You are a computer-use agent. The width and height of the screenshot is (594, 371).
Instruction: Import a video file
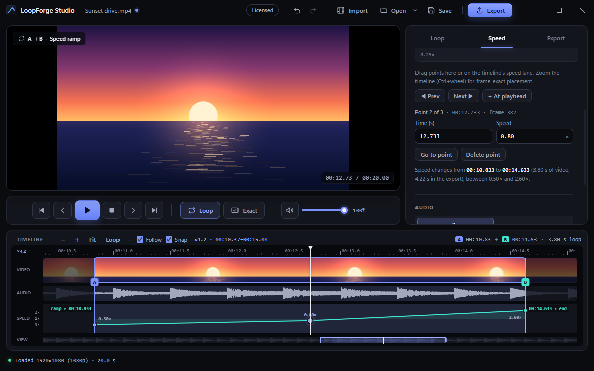352,10
